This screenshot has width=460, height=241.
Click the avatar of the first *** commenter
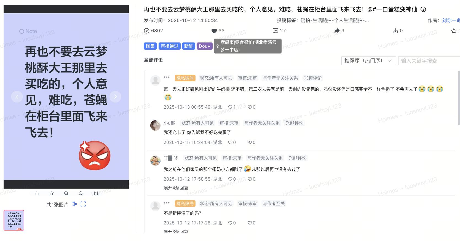click(156, 81)
